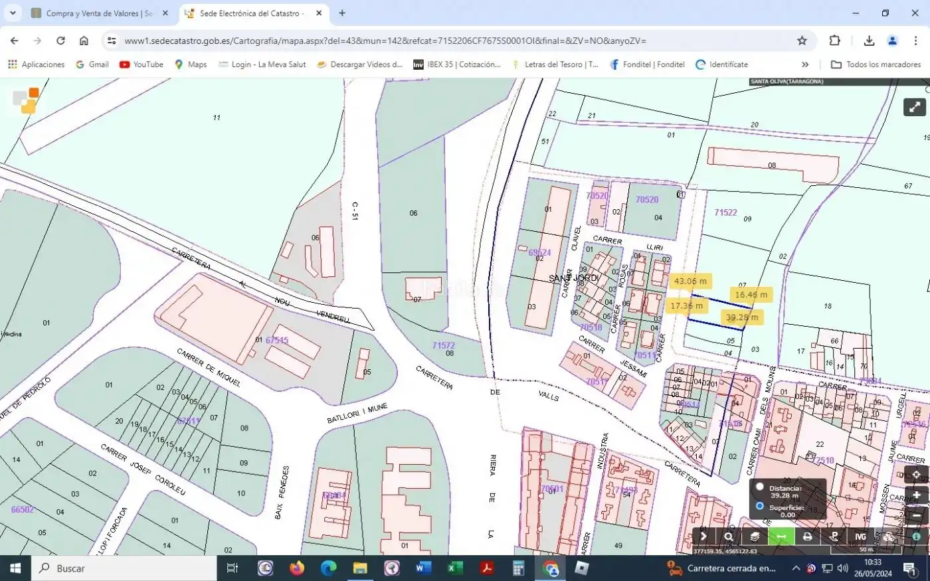The height and width of the screenshot is (581, 930).
Task: Open the Chrome three-dot menu
Action: (916, 41)
